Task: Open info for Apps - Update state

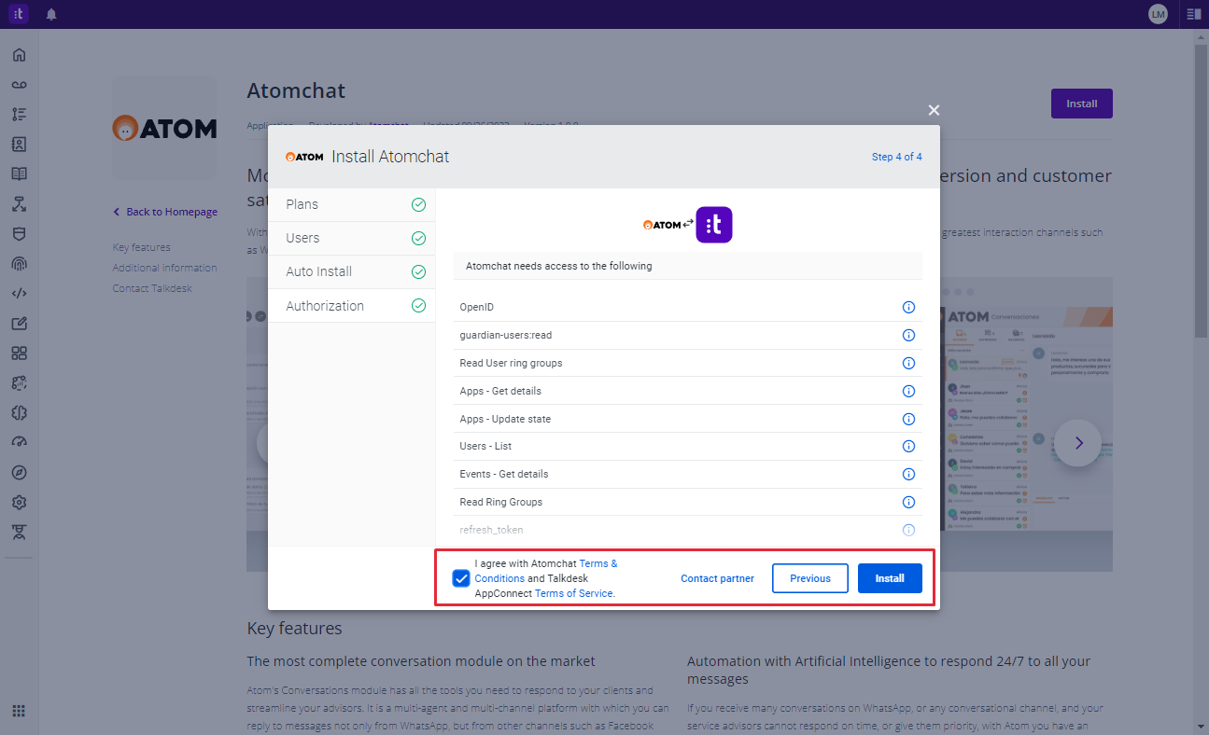Action: [908, 419]
